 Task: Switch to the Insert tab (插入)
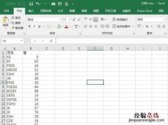pos(31,11)
